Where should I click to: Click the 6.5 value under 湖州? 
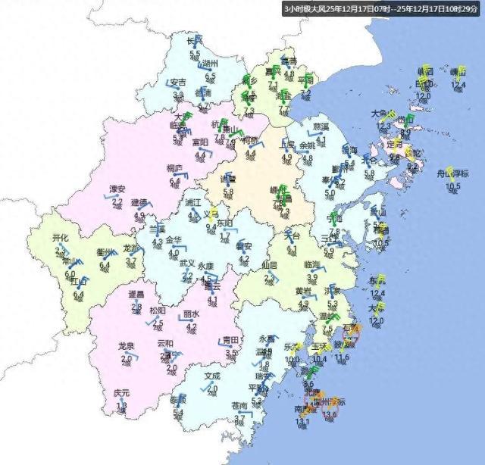point(211,76)
